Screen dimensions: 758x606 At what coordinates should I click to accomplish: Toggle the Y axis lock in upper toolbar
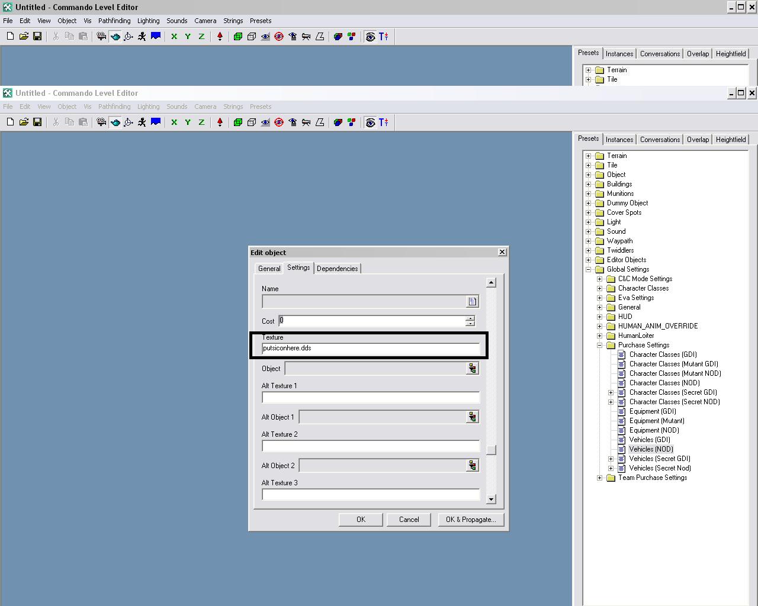click(x=188, y=37)
